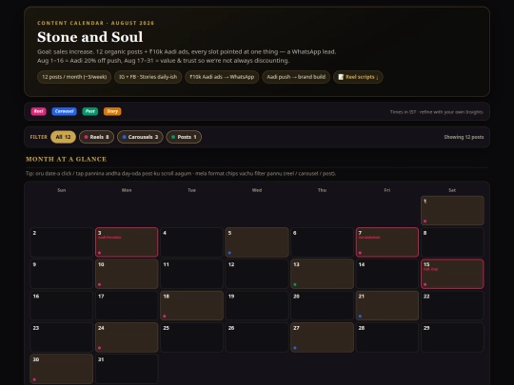Image resolution: width=514 pixels, height=385 pixels.
Task: Filter calendar by Reels
Action: pyautogui.click(x=96, y=137)
